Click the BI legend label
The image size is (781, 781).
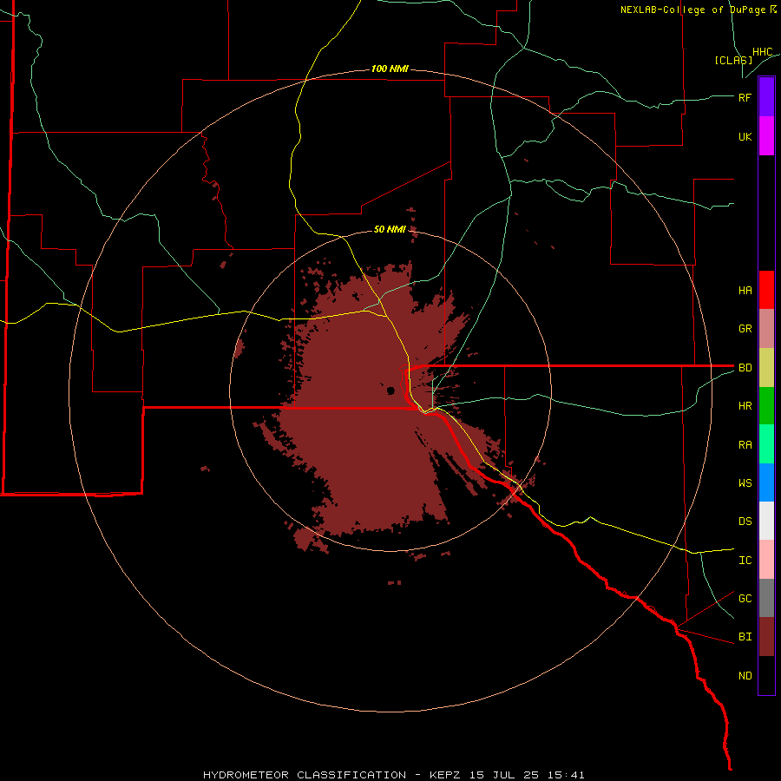tap(745, 637)
